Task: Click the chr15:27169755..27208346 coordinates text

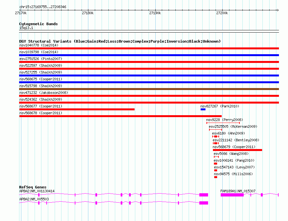Action: pos(43,7)
